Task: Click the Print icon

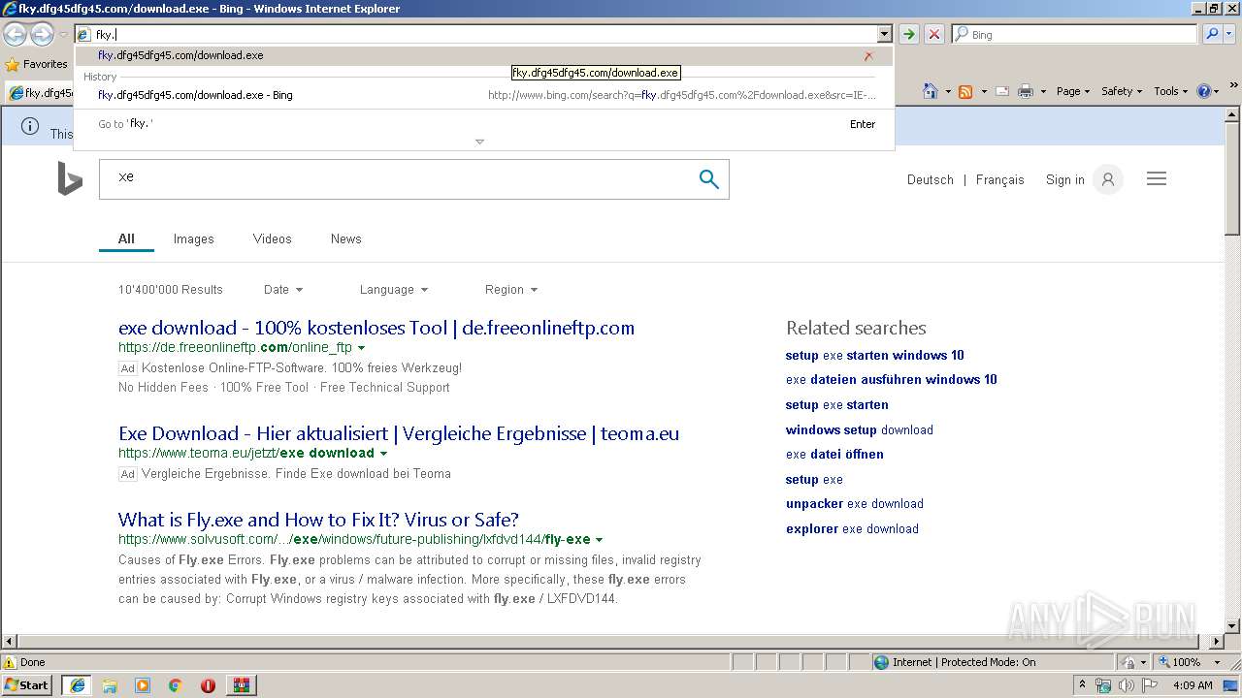Action: (x=1025, y=91)
